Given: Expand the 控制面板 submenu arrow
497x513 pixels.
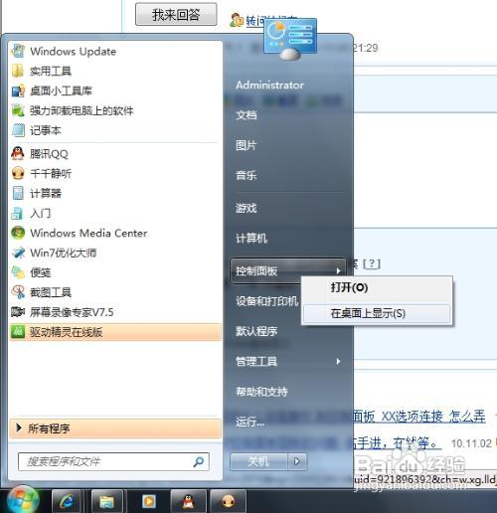Looking at the screenshot, I should click(x=338, y=271).
